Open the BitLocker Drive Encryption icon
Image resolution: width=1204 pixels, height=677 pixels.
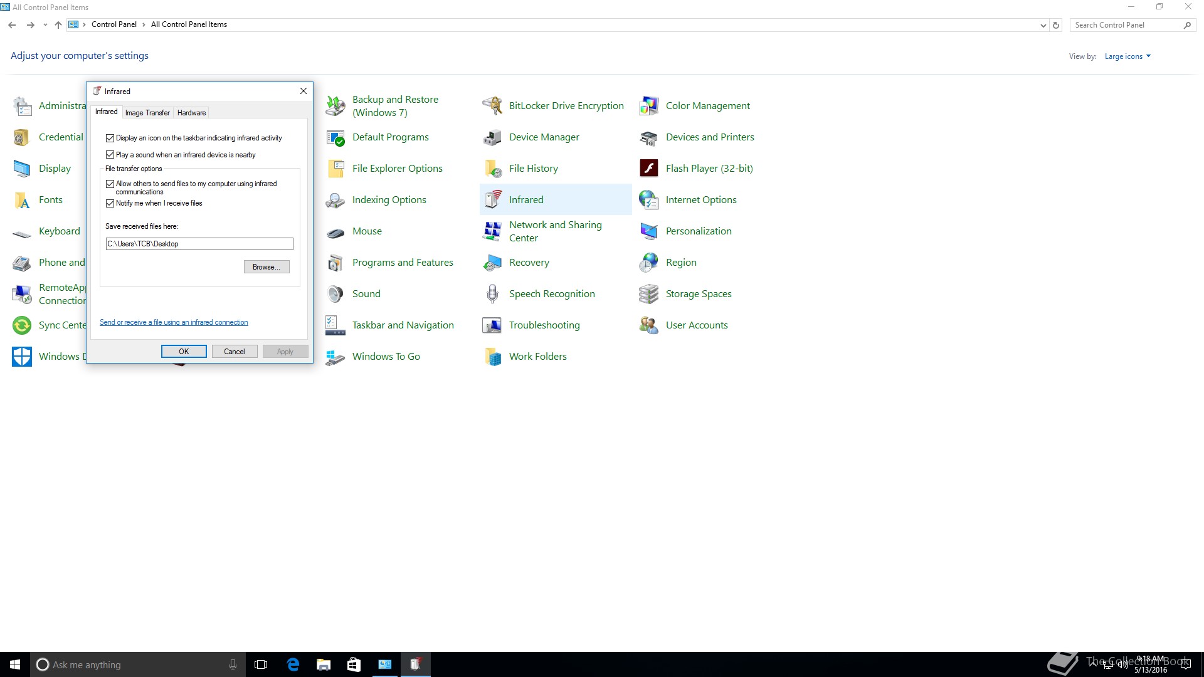(x=492, y=106)
